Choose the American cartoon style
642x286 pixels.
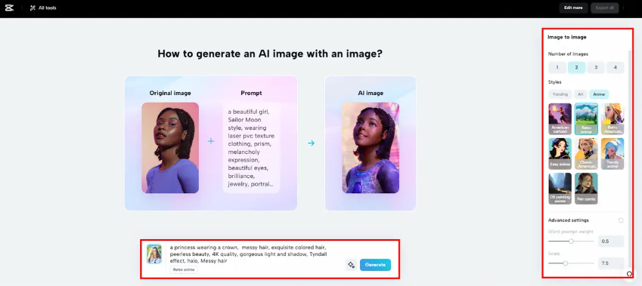[x=560, y=119]
